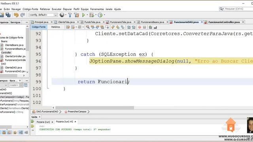Image resolution: width=253 pixels, height=142 pixels.
Task: Click the gray Stop Macro Recording icon
Action: coord(145,27)
